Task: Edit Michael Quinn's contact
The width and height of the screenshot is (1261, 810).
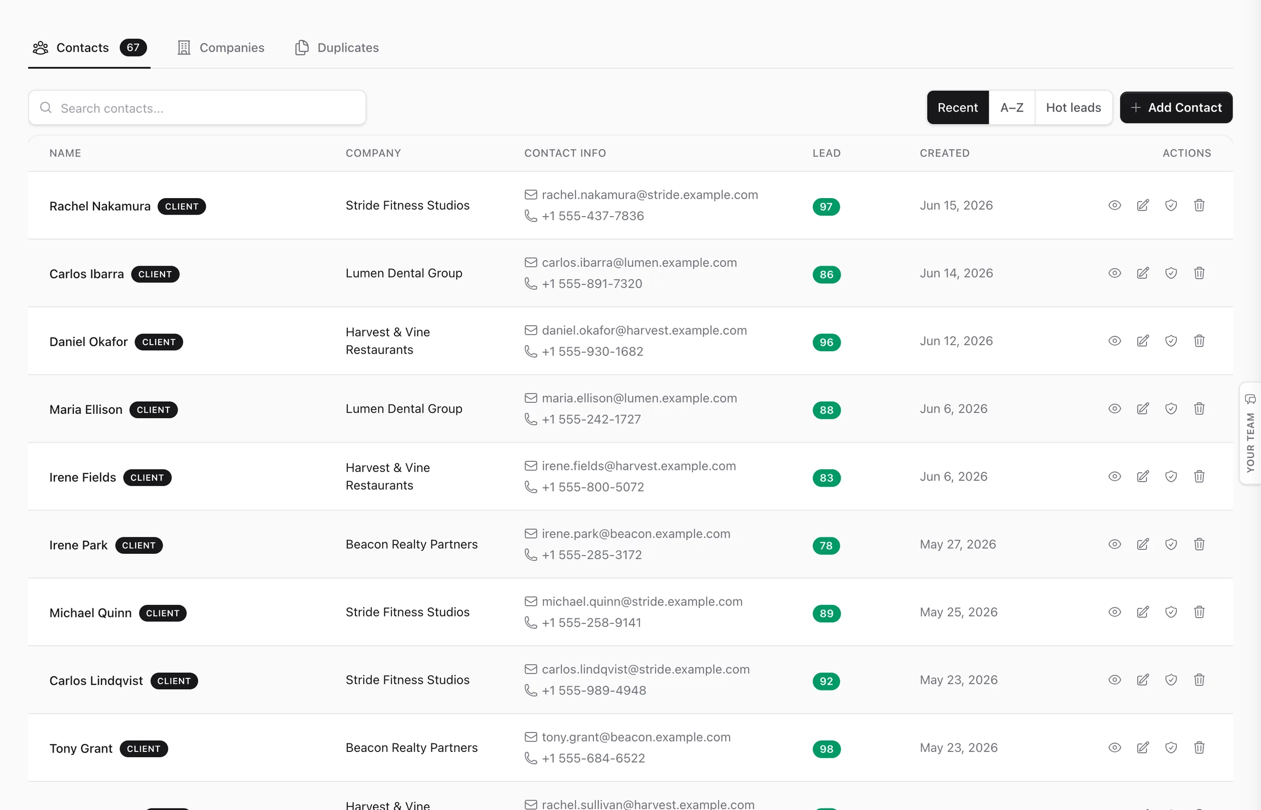Action: click(1142, 612)
